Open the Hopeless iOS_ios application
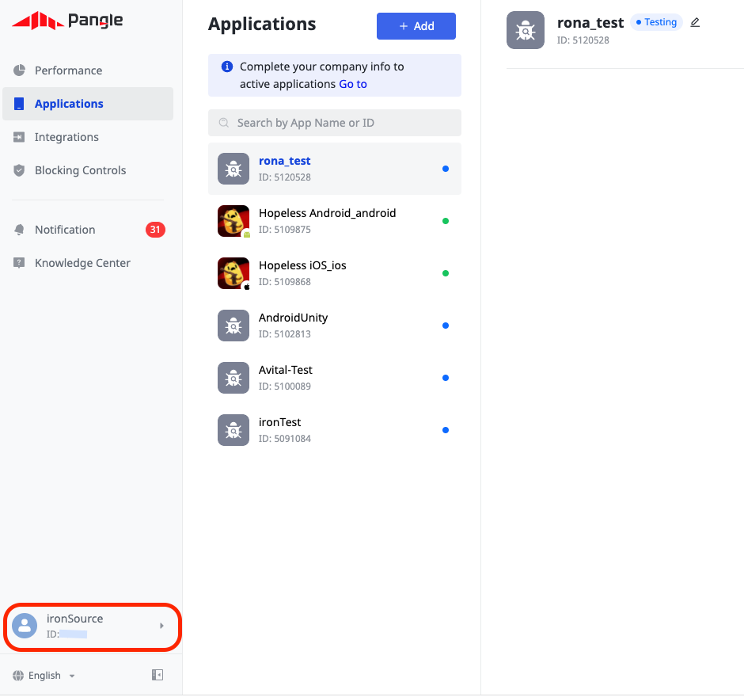 click(335, 273)
